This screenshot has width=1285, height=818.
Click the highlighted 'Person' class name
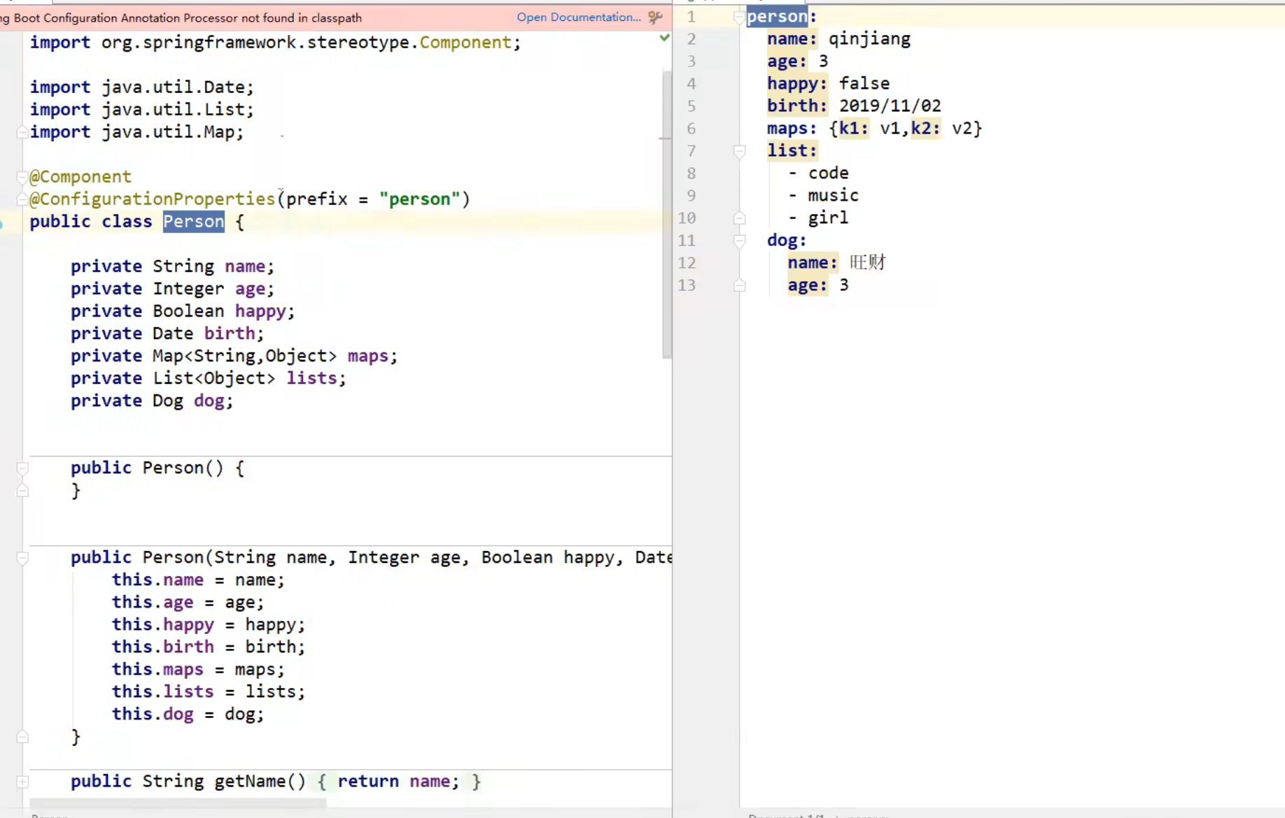193,222
